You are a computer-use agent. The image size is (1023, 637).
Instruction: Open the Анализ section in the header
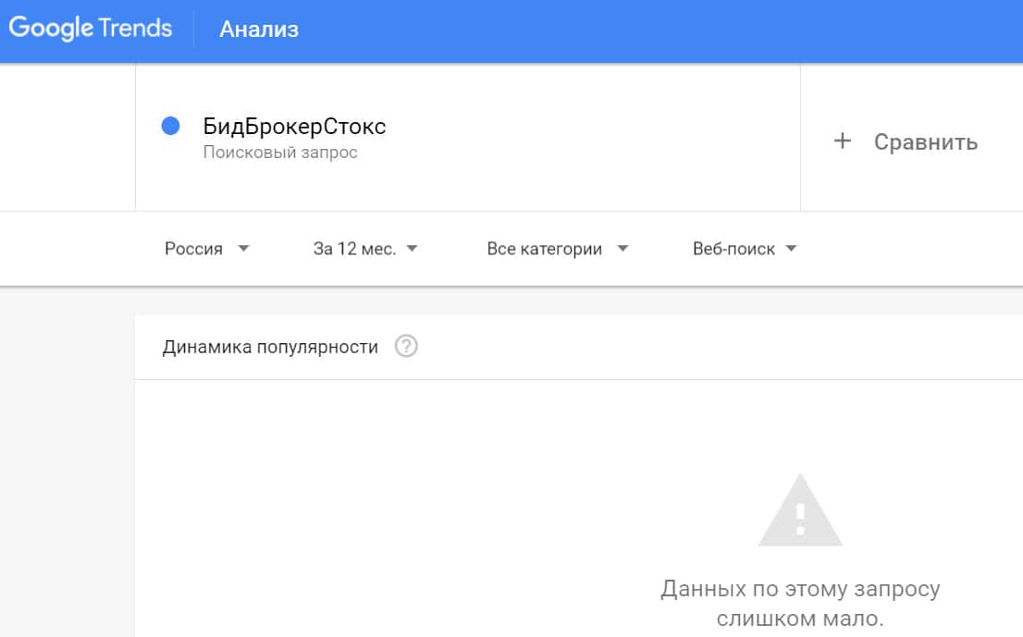(x=259, y=30)
